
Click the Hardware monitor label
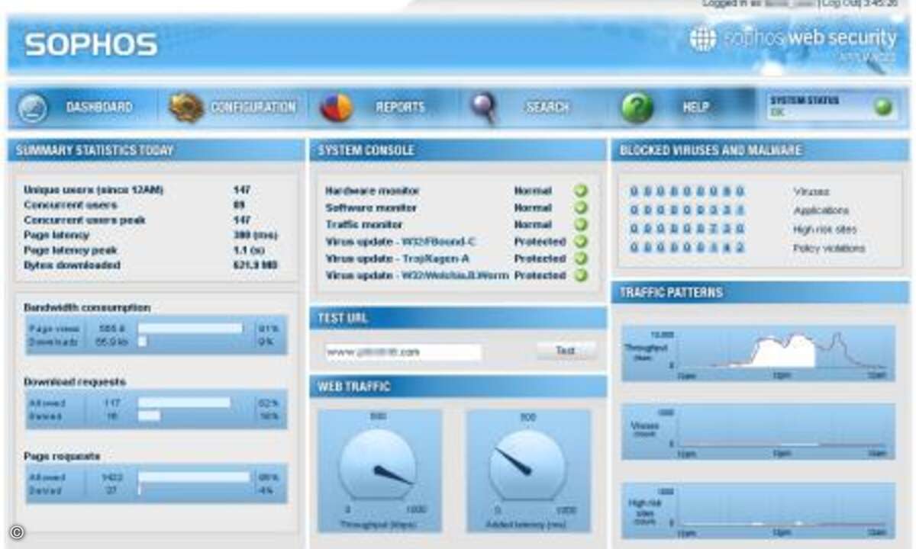click(x=373, y=191)
